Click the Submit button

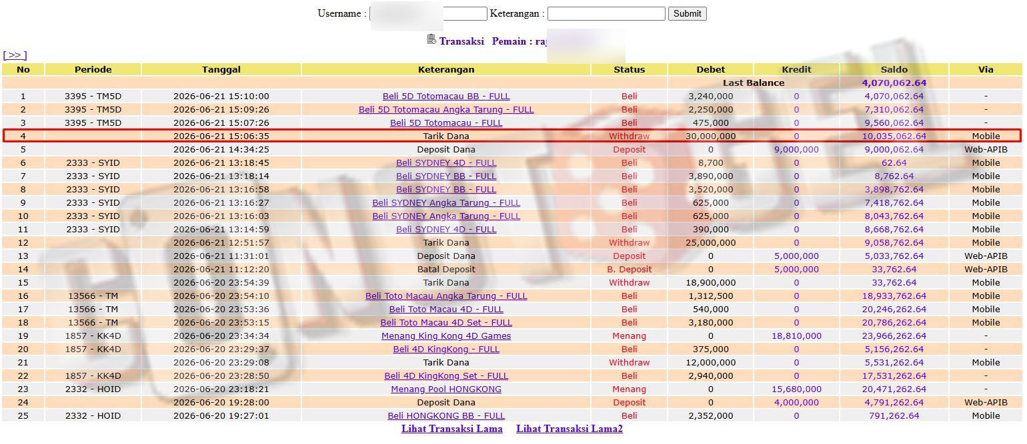(x=688, y=13)
